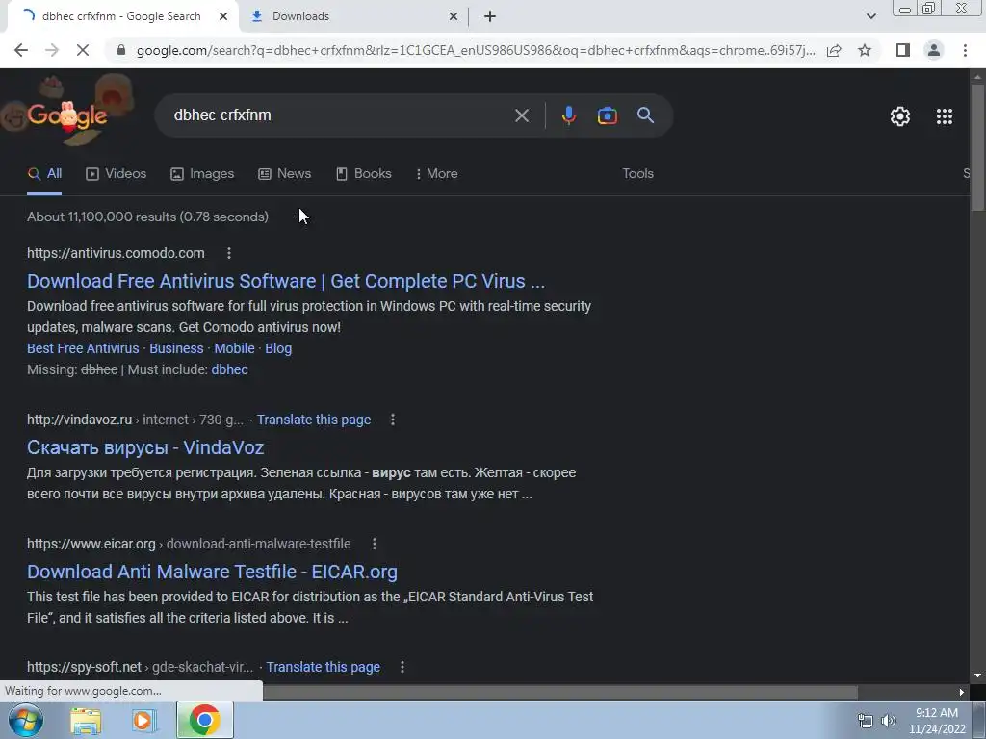Screen dimensions: 986x739
Task: Open Chrome three-dot menu
Action: tap(965, 50)
